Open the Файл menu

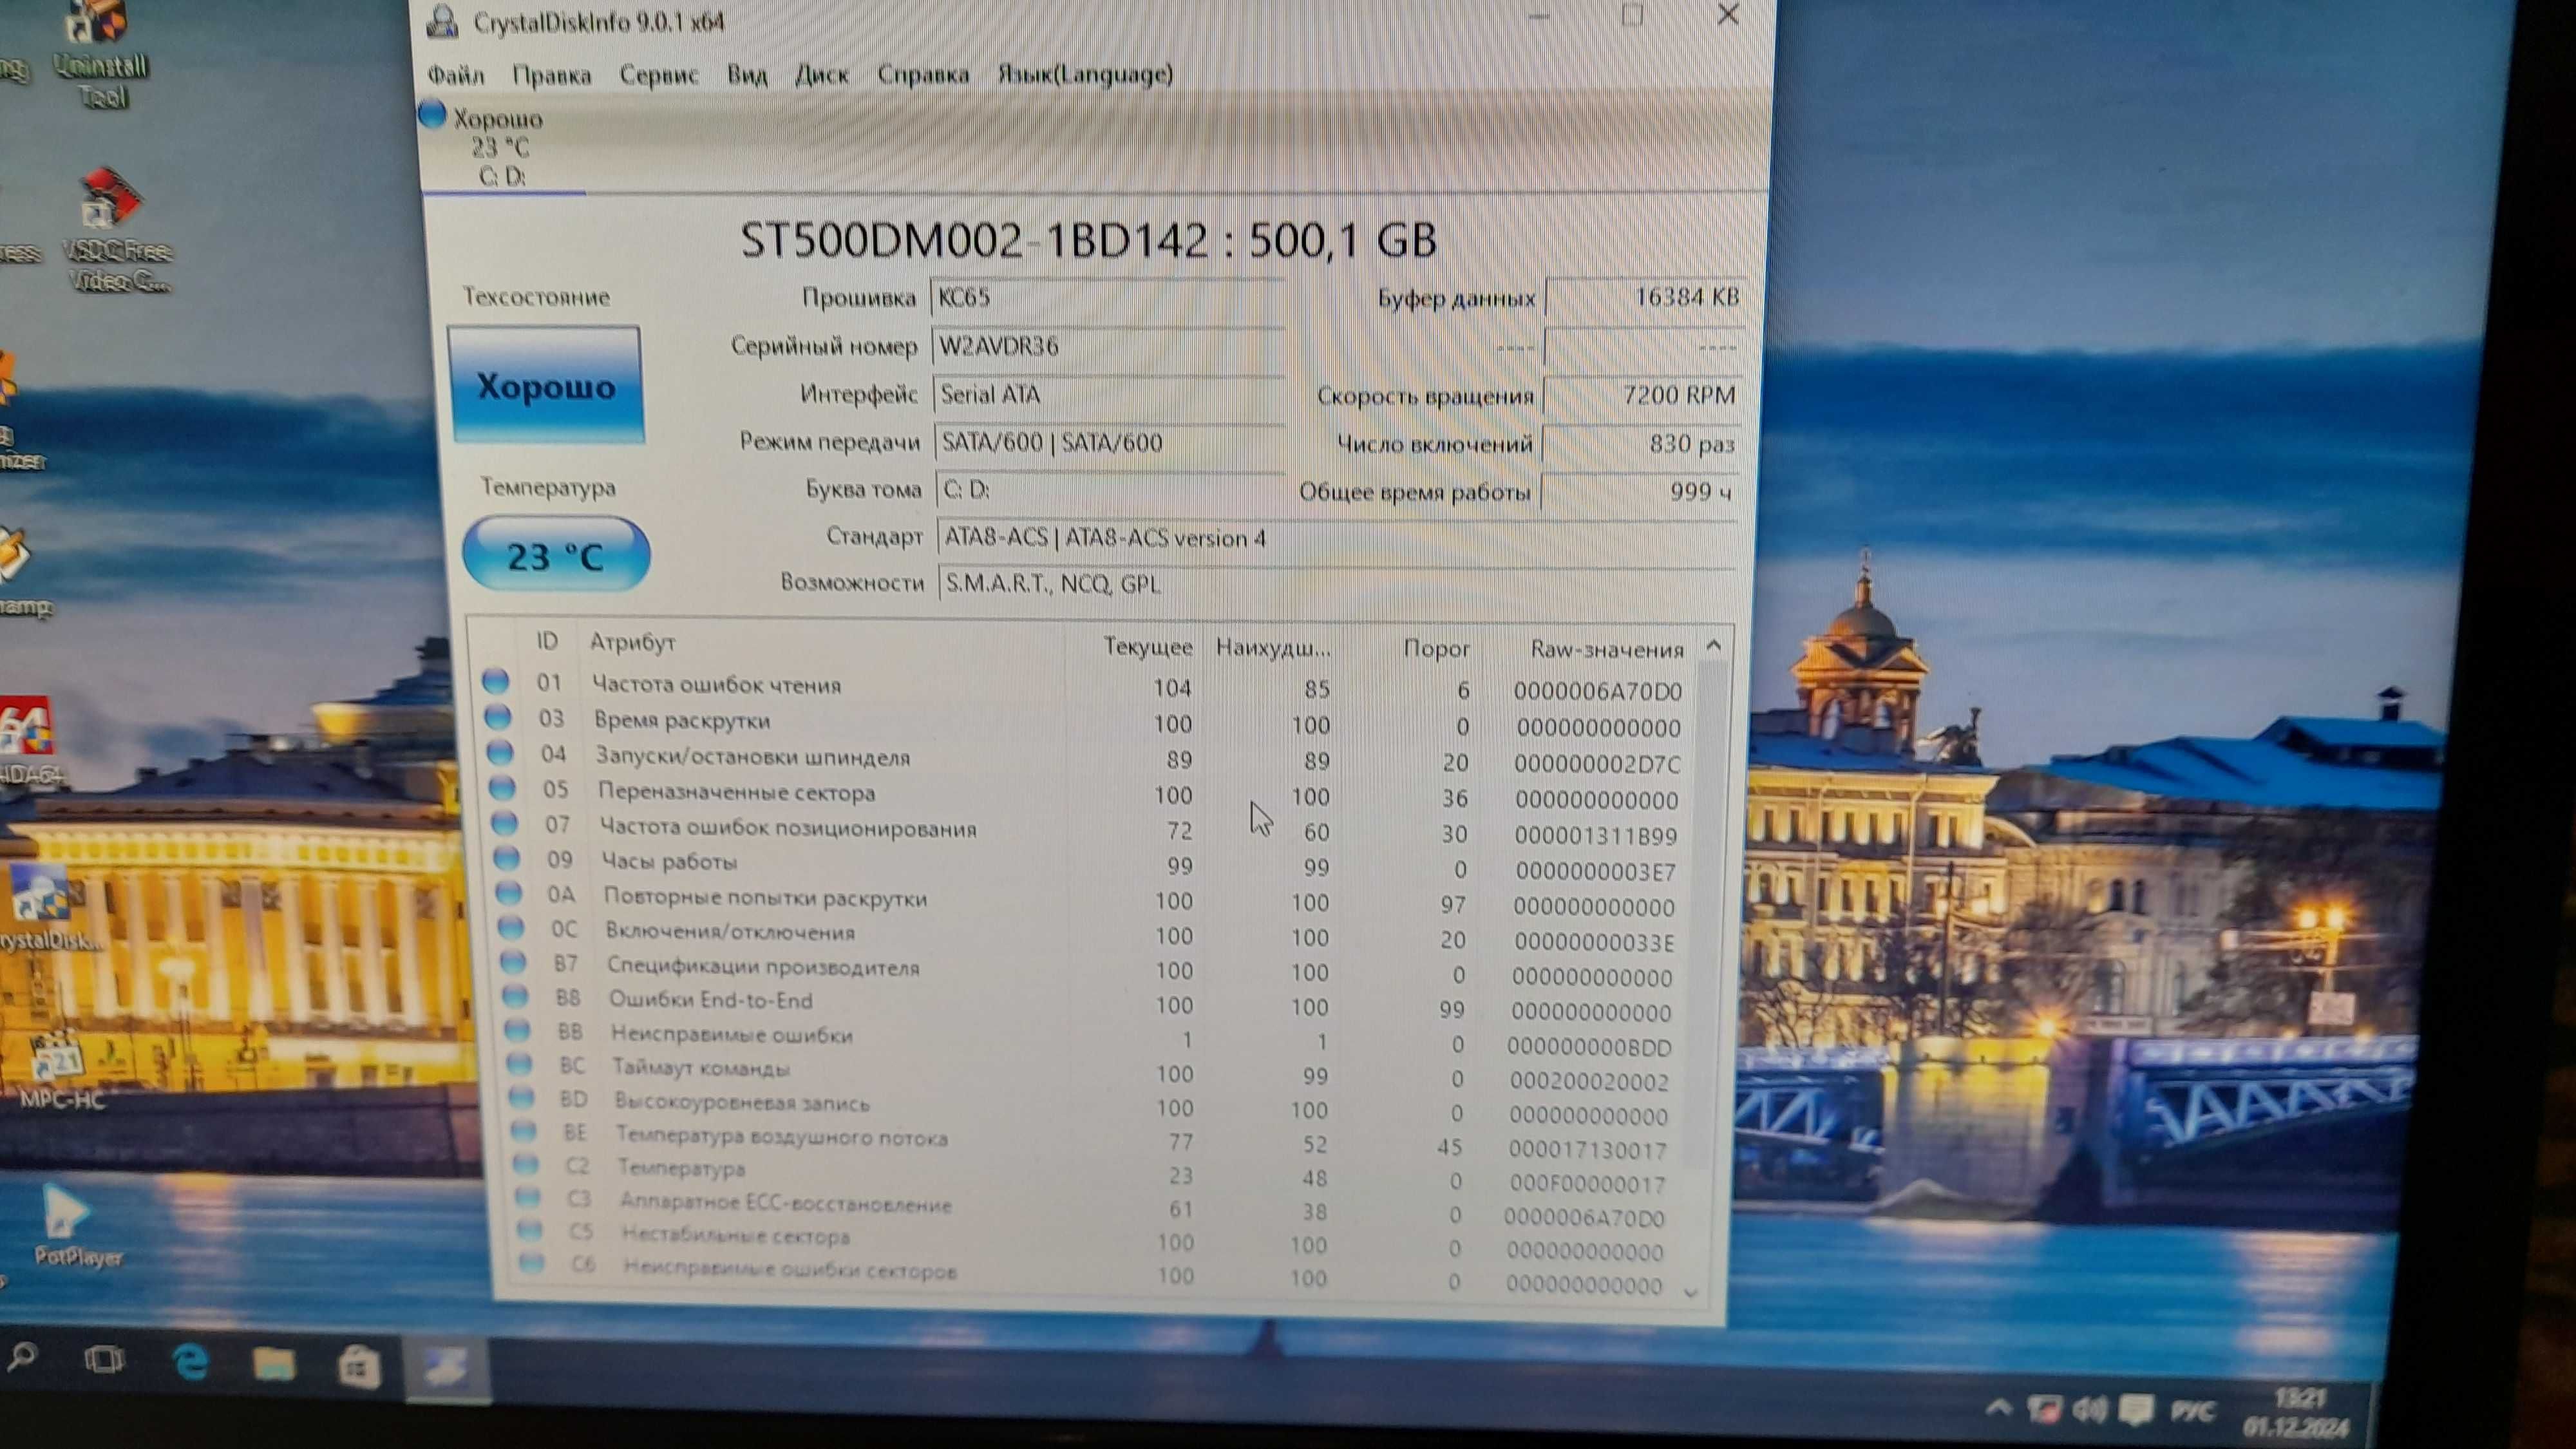click(455, 75)
